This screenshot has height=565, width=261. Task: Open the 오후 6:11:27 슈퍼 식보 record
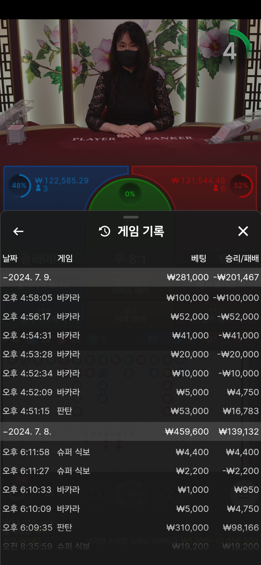(130, 471)
